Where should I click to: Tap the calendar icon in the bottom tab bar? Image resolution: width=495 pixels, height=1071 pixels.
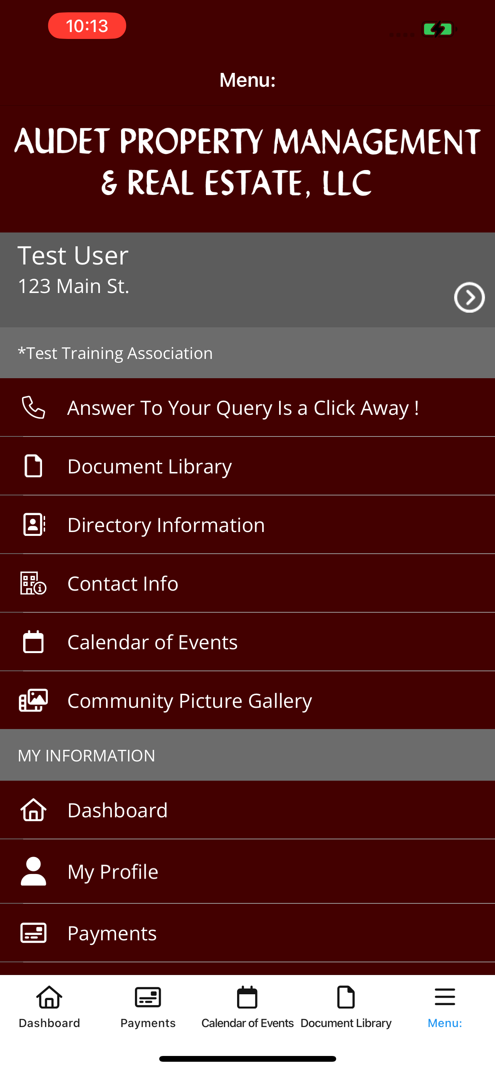pyautogui.click(x=247, y=997)
